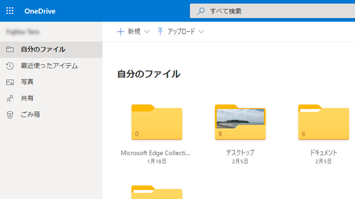Screen dimensions: 355x199
Task: Click the blurred account name in sidebar
Action: click(23, 32)
